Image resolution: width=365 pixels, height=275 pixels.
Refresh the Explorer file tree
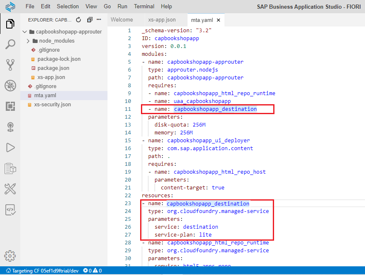click(x=78, y=19)
